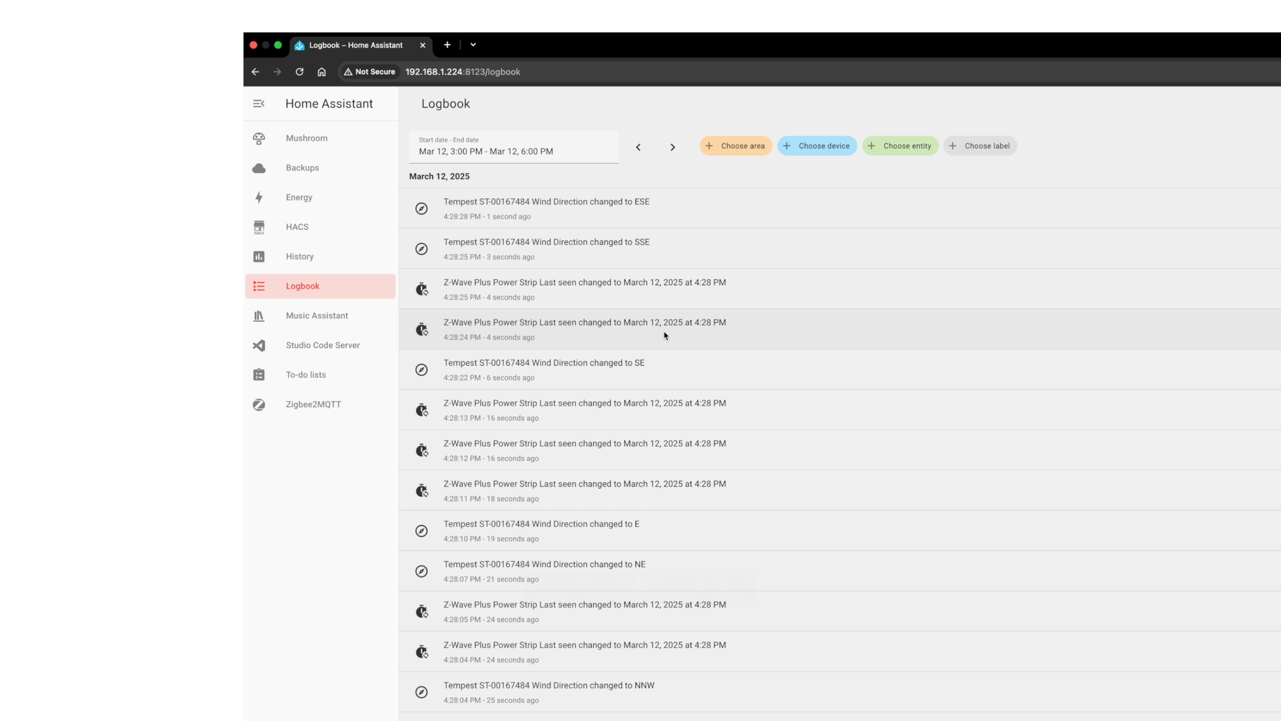Open Wind Direction changed to NNW entry
1281x721 pixels.
pos(840,692)
